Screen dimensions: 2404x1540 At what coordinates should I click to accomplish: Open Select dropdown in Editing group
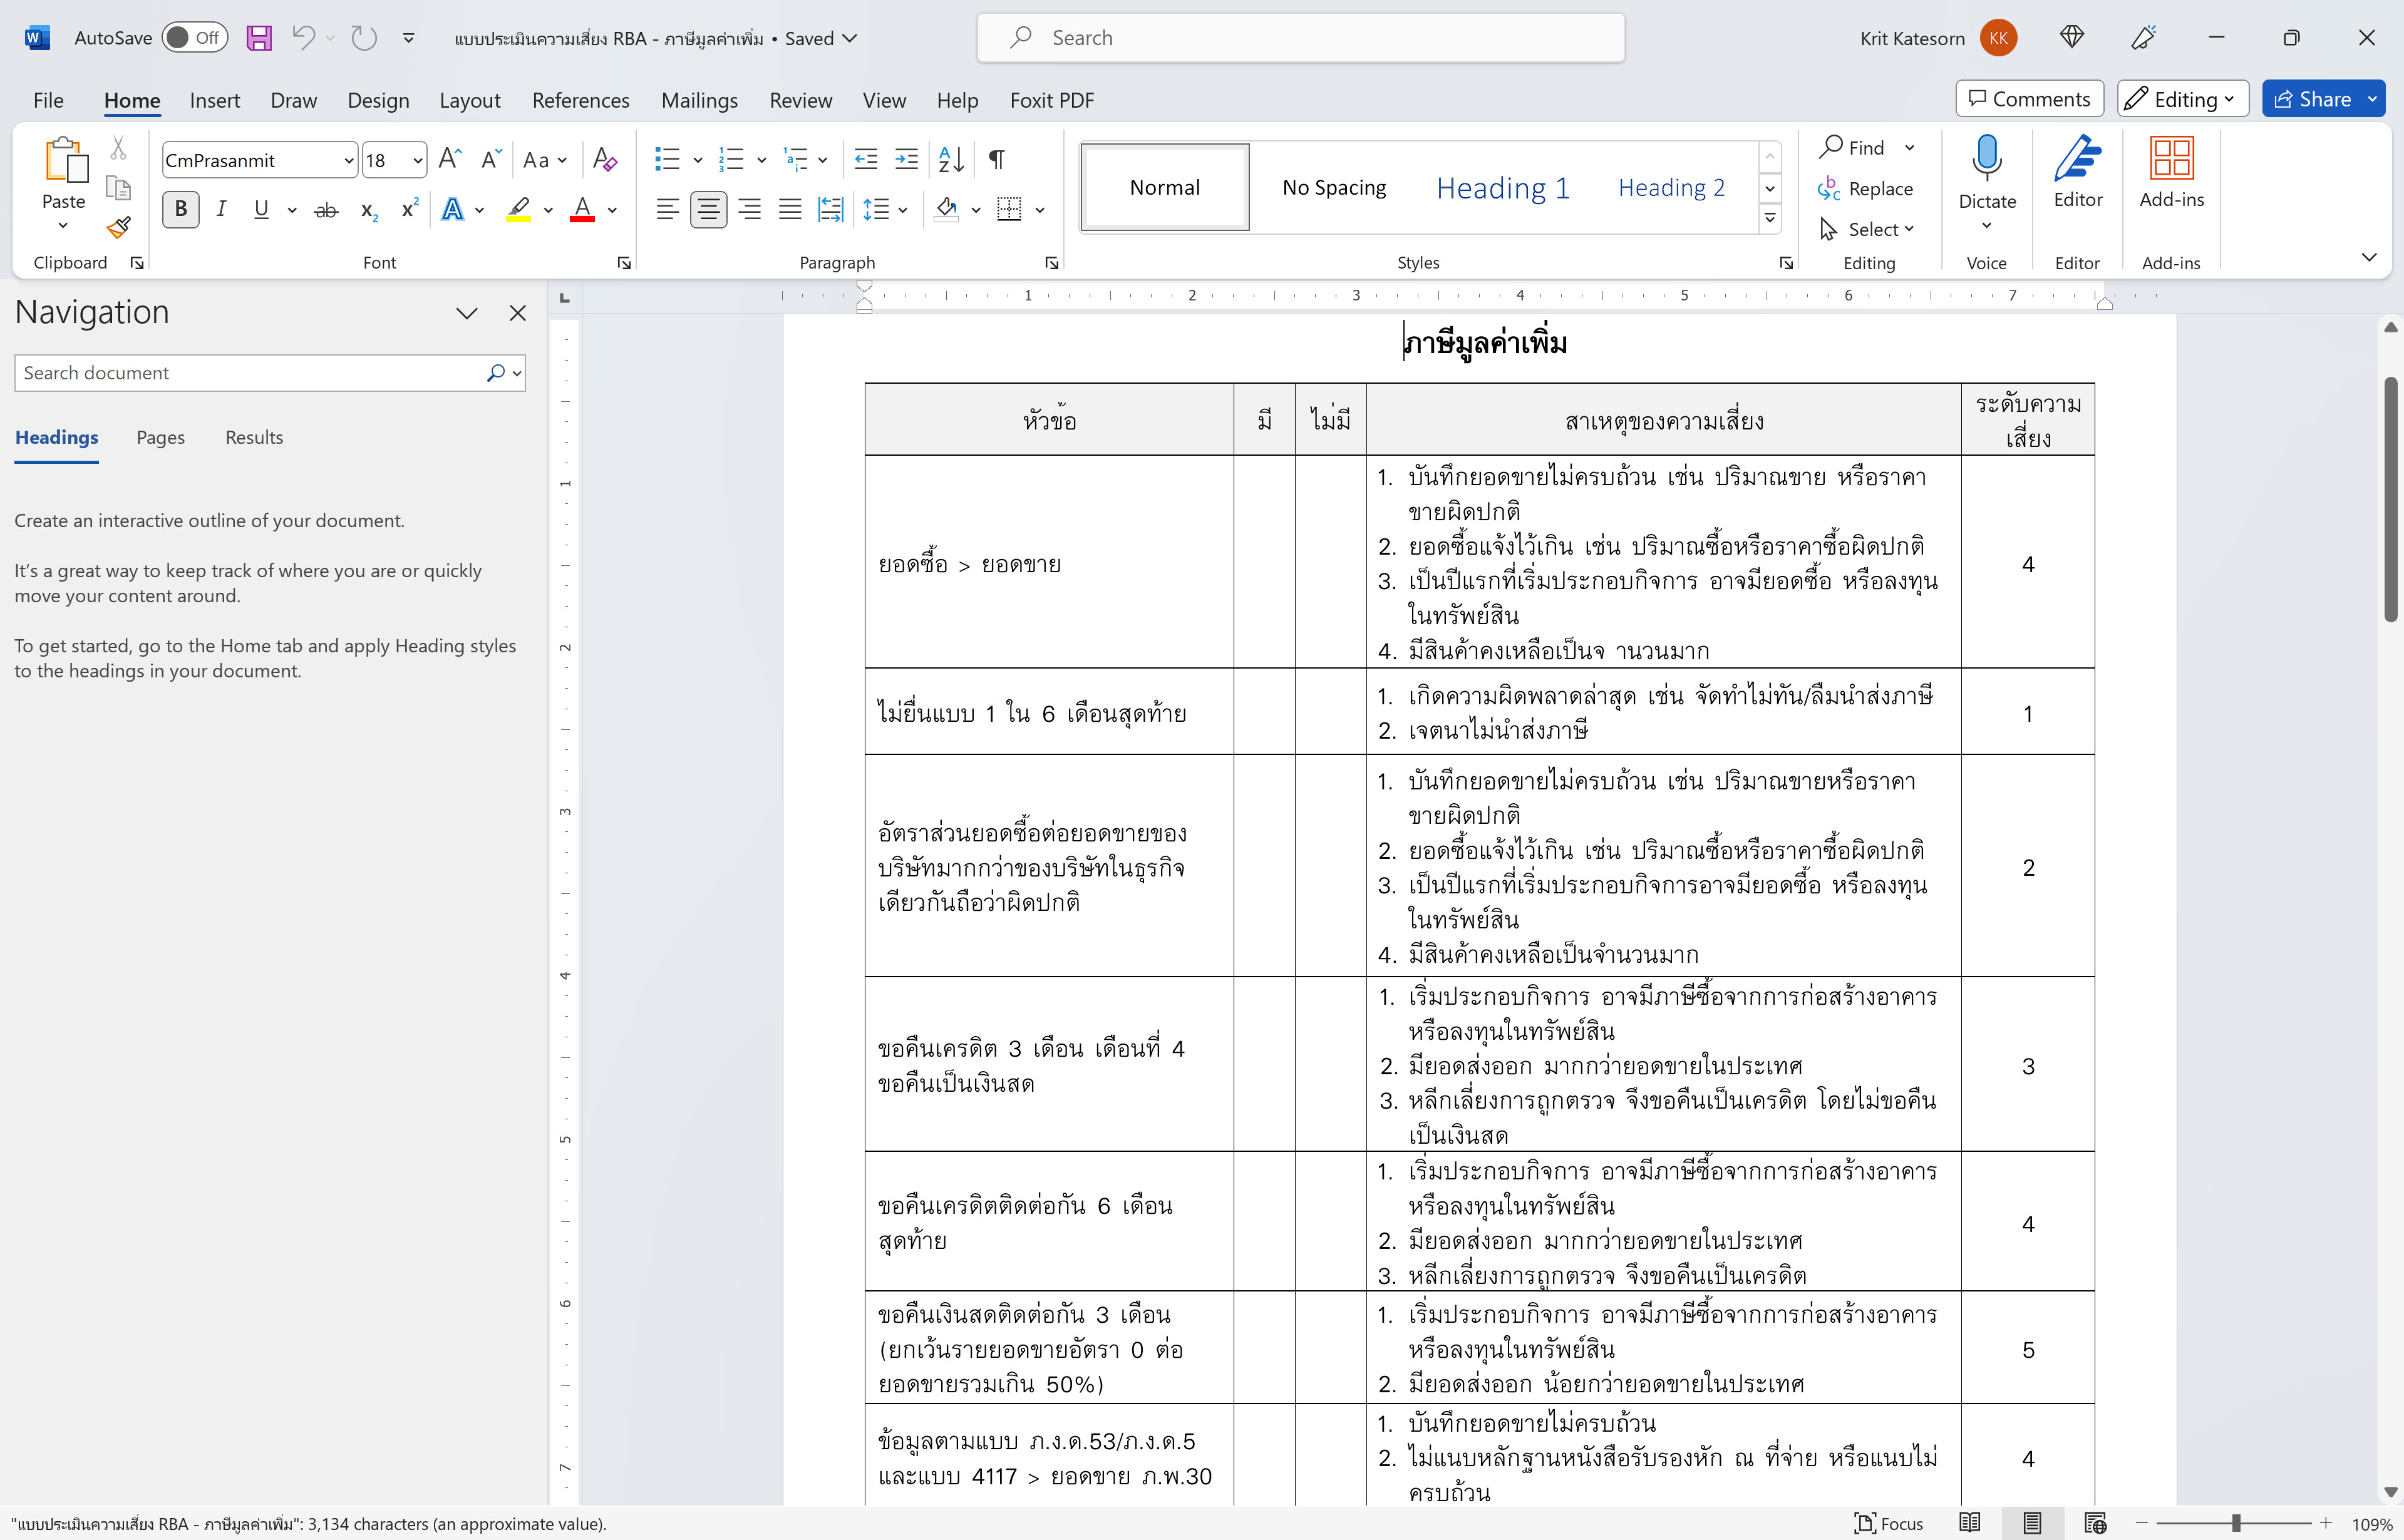click(1866, 230)
